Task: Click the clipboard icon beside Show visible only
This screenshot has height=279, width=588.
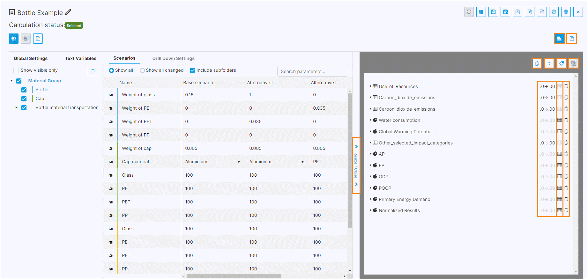Action: coord(93,71)
